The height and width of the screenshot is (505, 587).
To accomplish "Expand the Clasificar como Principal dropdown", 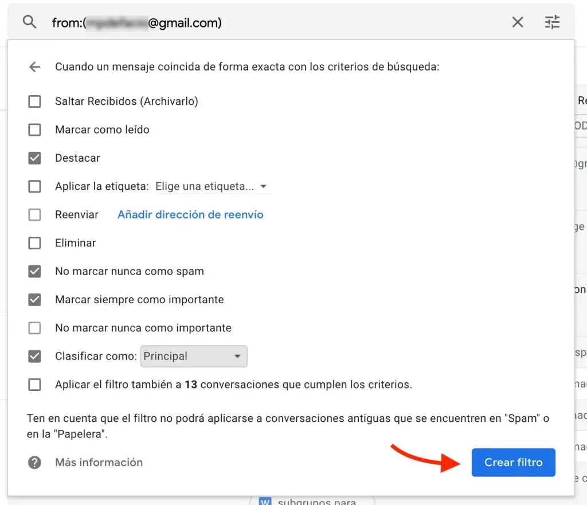I will point(194,356).
